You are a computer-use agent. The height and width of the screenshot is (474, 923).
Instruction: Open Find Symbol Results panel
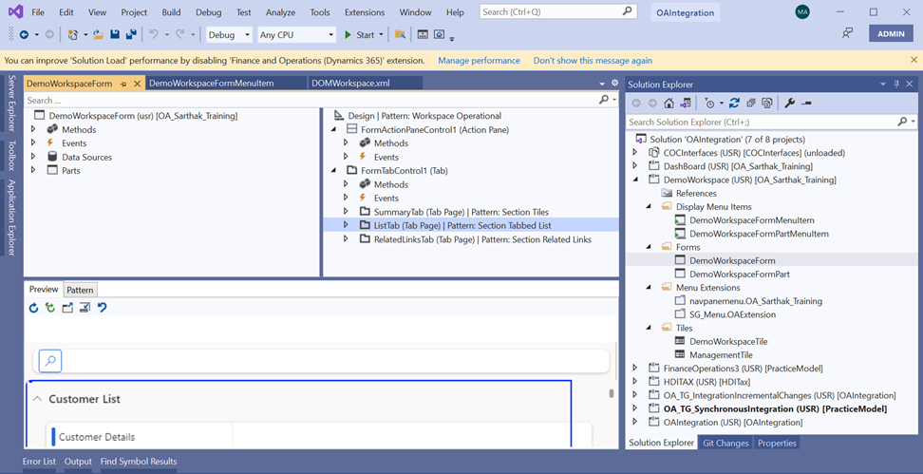[x=139, y=462]
